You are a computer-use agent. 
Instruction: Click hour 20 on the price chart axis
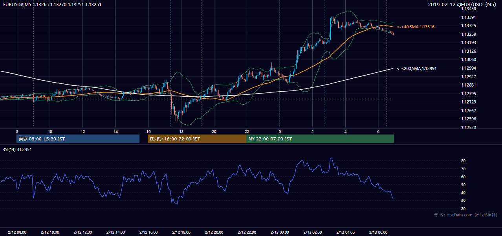pyautogui.click(x=214, y=131)
